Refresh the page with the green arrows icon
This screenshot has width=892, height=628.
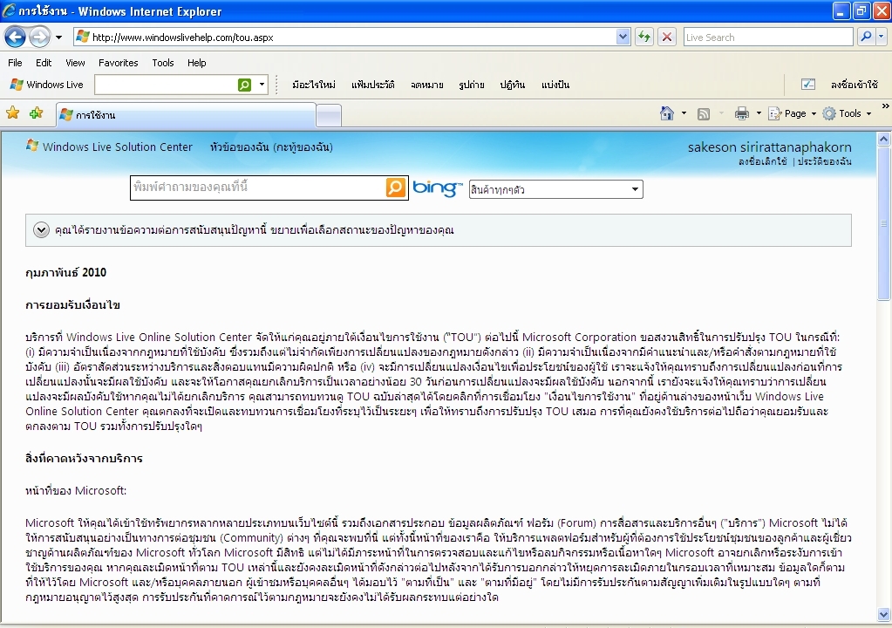[x=644, y=38]
